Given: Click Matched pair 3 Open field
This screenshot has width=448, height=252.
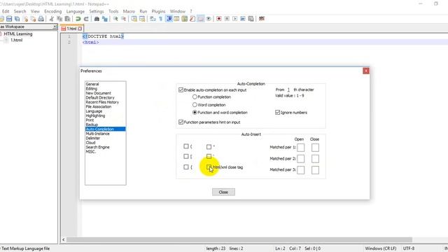Looking at the screenshot, I should click(300, 170).
